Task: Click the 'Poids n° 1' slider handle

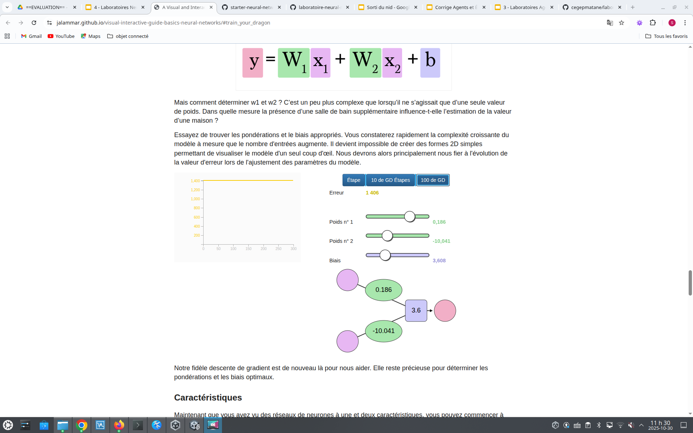Action: (x=410, y=216)
